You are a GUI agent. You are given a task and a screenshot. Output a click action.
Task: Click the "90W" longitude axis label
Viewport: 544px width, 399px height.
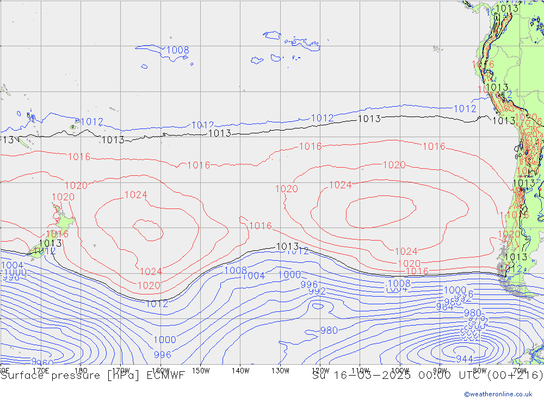(440, 371)
